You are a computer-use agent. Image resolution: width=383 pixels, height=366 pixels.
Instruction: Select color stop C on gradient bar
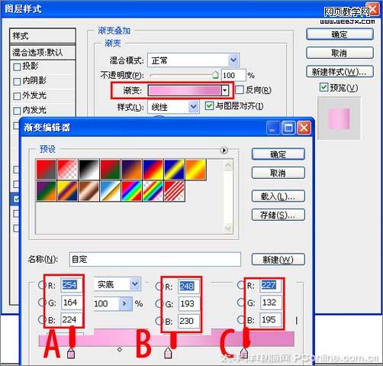(244, 353)
